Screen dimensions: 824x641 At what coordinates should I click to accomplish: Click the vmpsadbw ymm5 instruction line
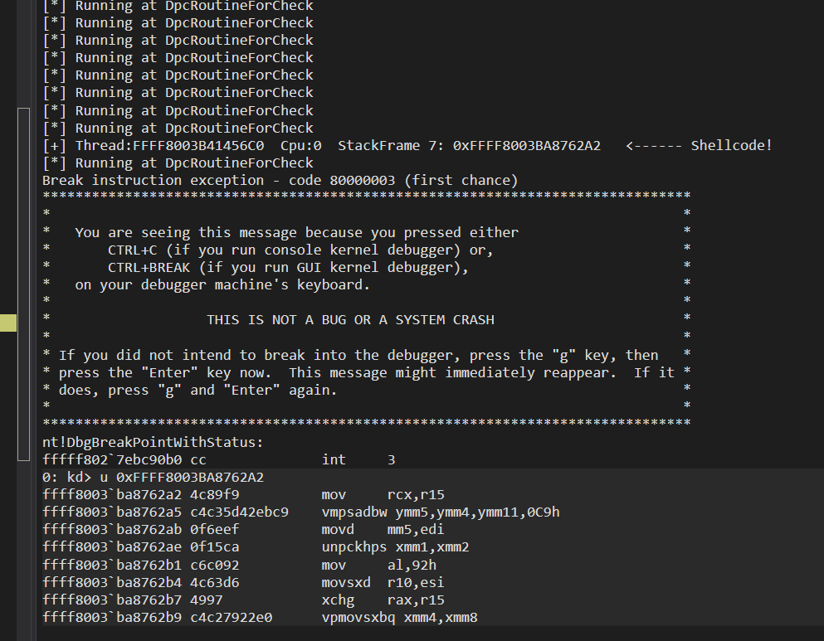coord(301,512)
